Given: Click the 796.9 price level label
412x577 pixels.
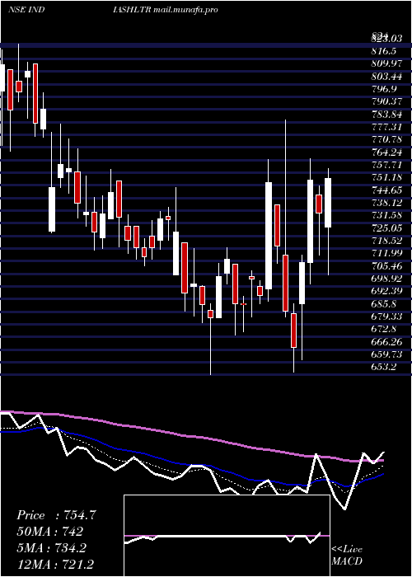Looking at the screenshot, I should [384, 89].
